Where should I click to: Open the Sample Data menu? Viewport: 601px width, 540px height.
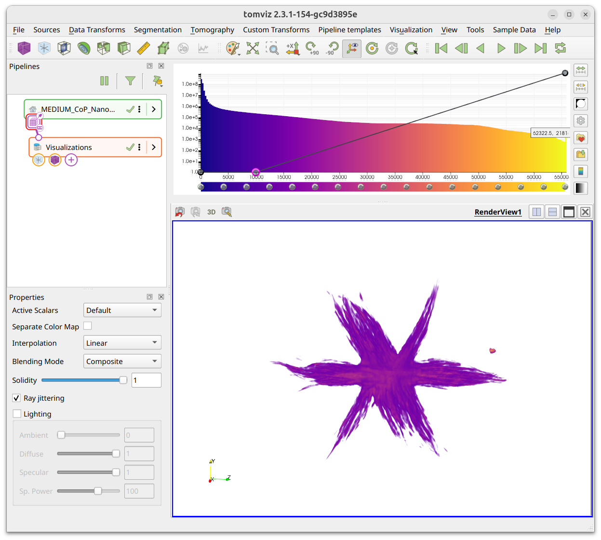[514, 30]
